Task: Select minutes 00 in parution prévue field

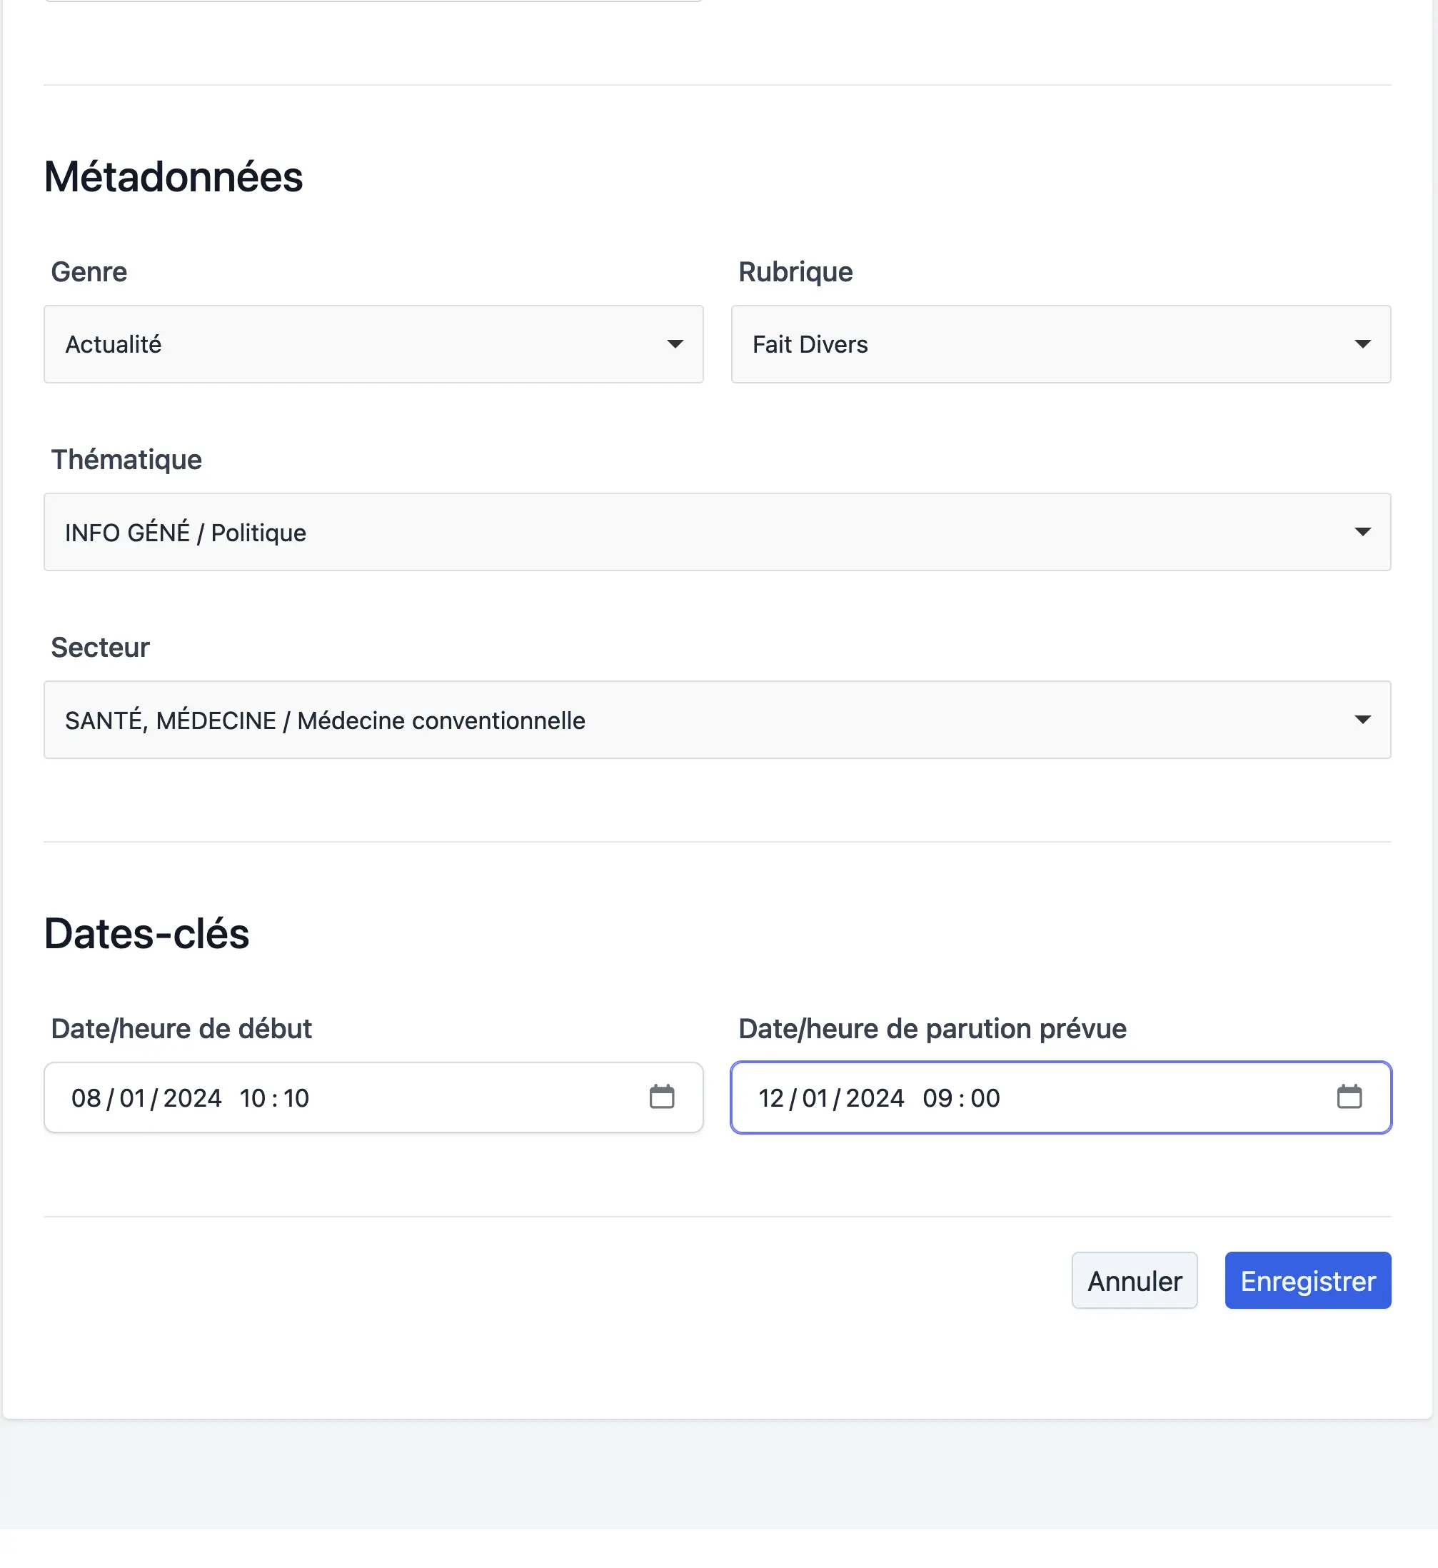Action: point(985,1098)
